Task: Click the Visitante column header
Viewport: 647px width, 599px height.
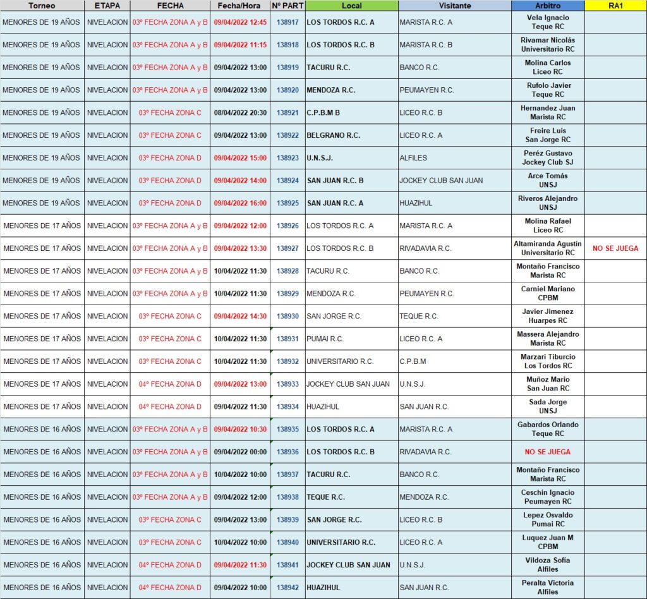Action: 454,6
